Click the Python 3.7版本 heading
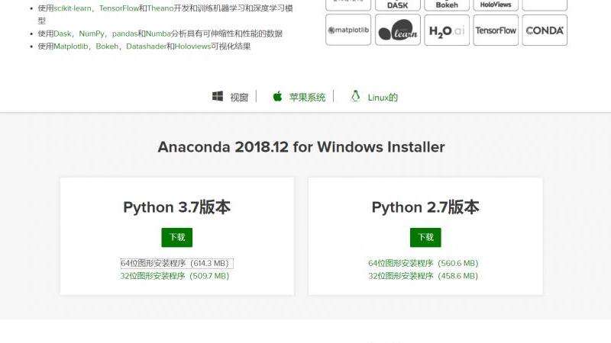 177,207
